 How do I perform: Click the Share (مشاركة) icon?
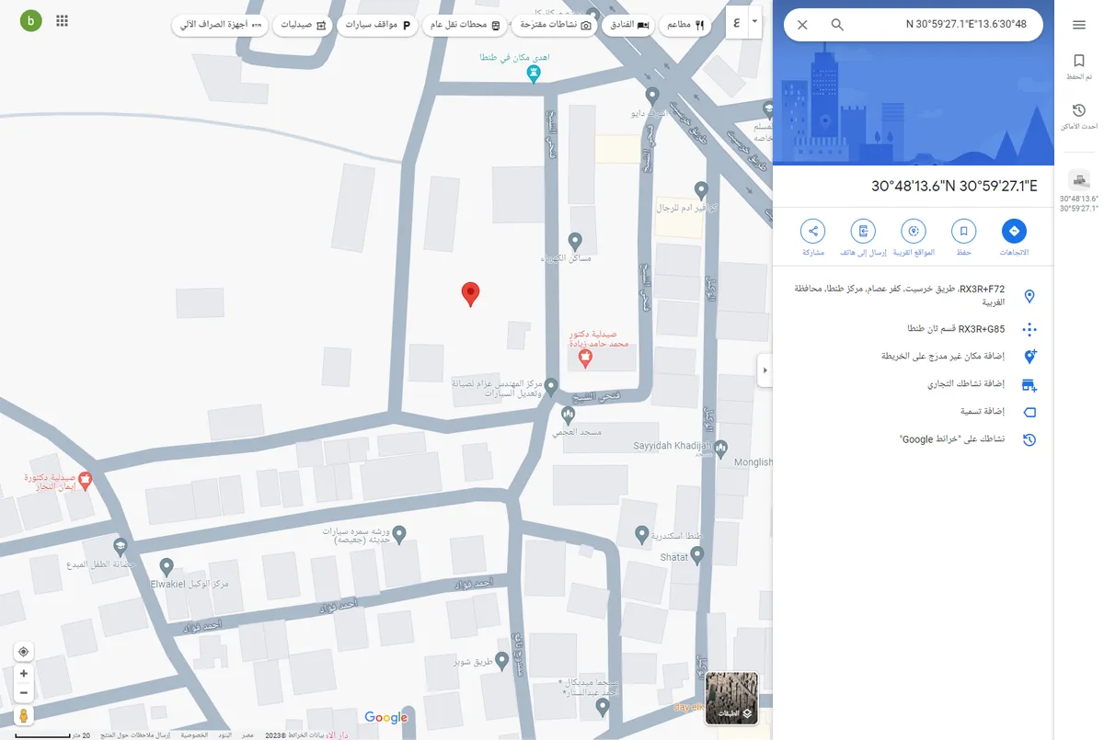click(812, 231)
